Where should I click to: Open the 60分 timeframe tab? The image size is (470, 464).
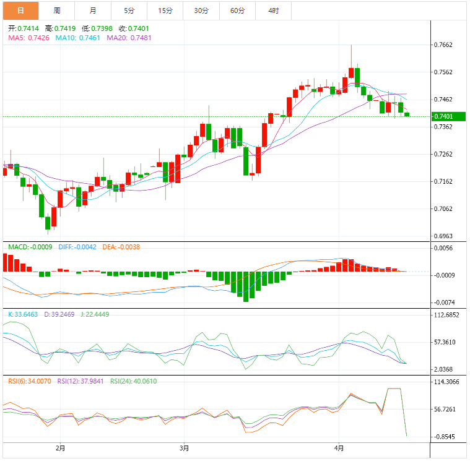[x=237, y=11]
